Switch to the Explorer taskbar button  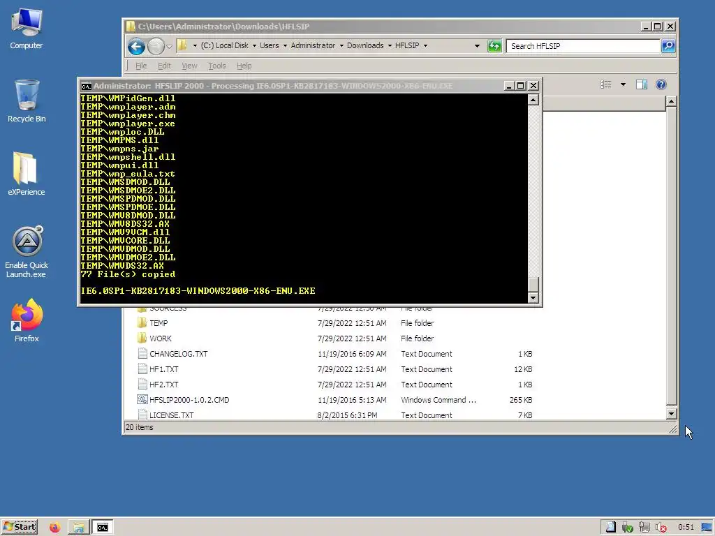[78, 528]
